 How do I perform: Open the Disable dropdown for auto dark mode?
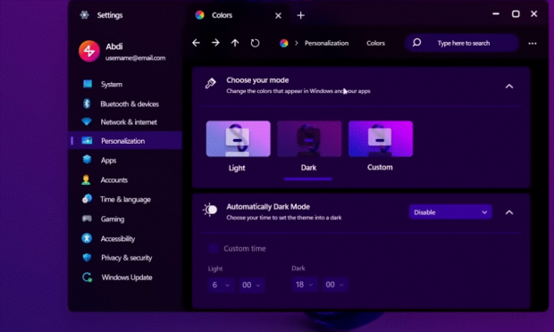pyautogui.click(x=450, y=212)
